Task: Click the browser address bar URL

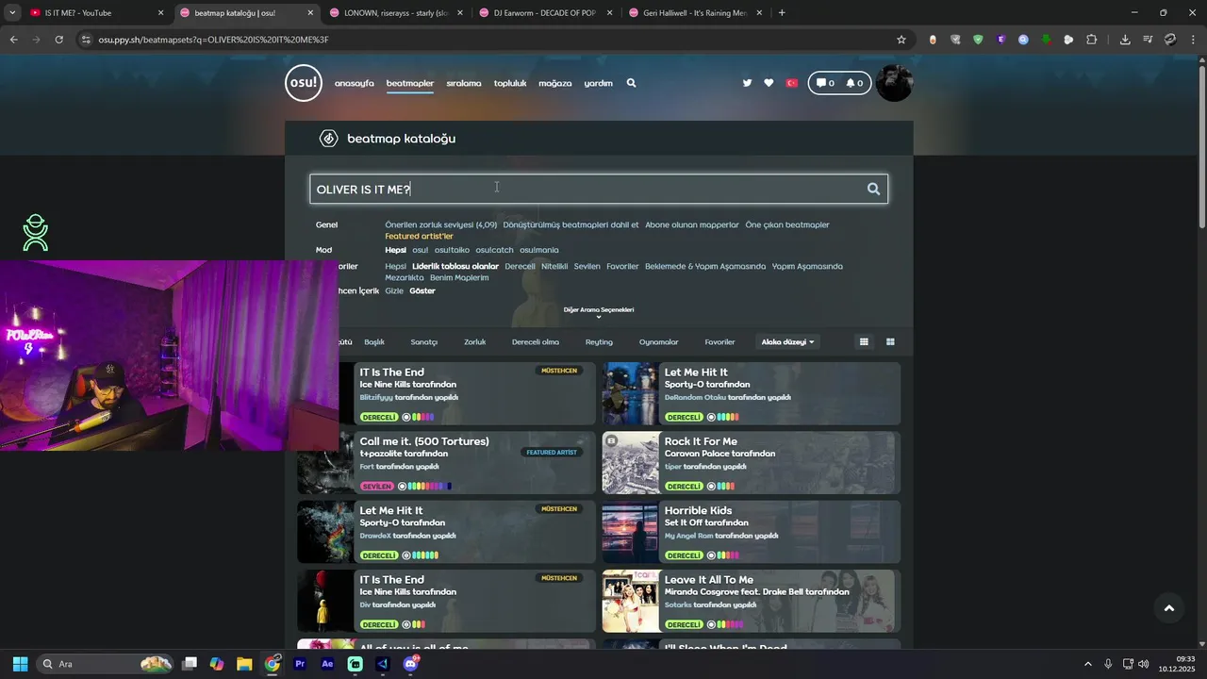Action: [x=213, y=40]
